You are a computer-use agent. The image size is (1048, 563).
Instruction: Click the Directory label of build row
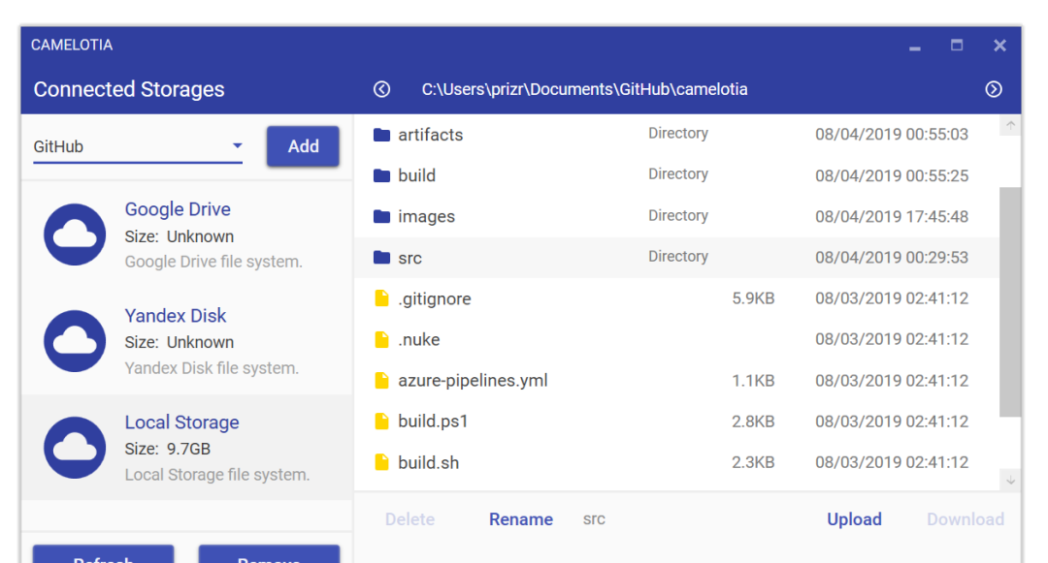[678, 174]
